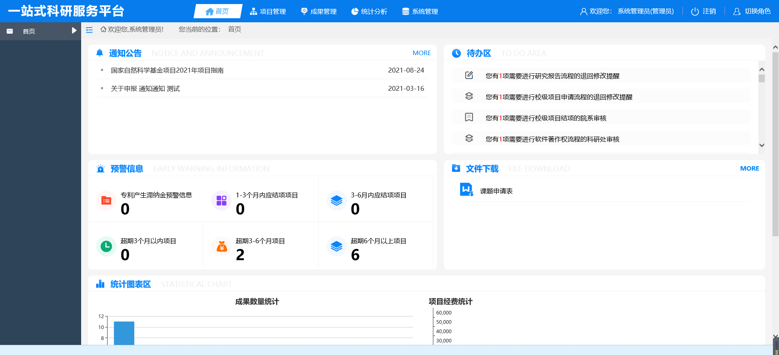Click the blue bar in 成果数量统计 chart
779x355 pixels.
coord(124,333)
